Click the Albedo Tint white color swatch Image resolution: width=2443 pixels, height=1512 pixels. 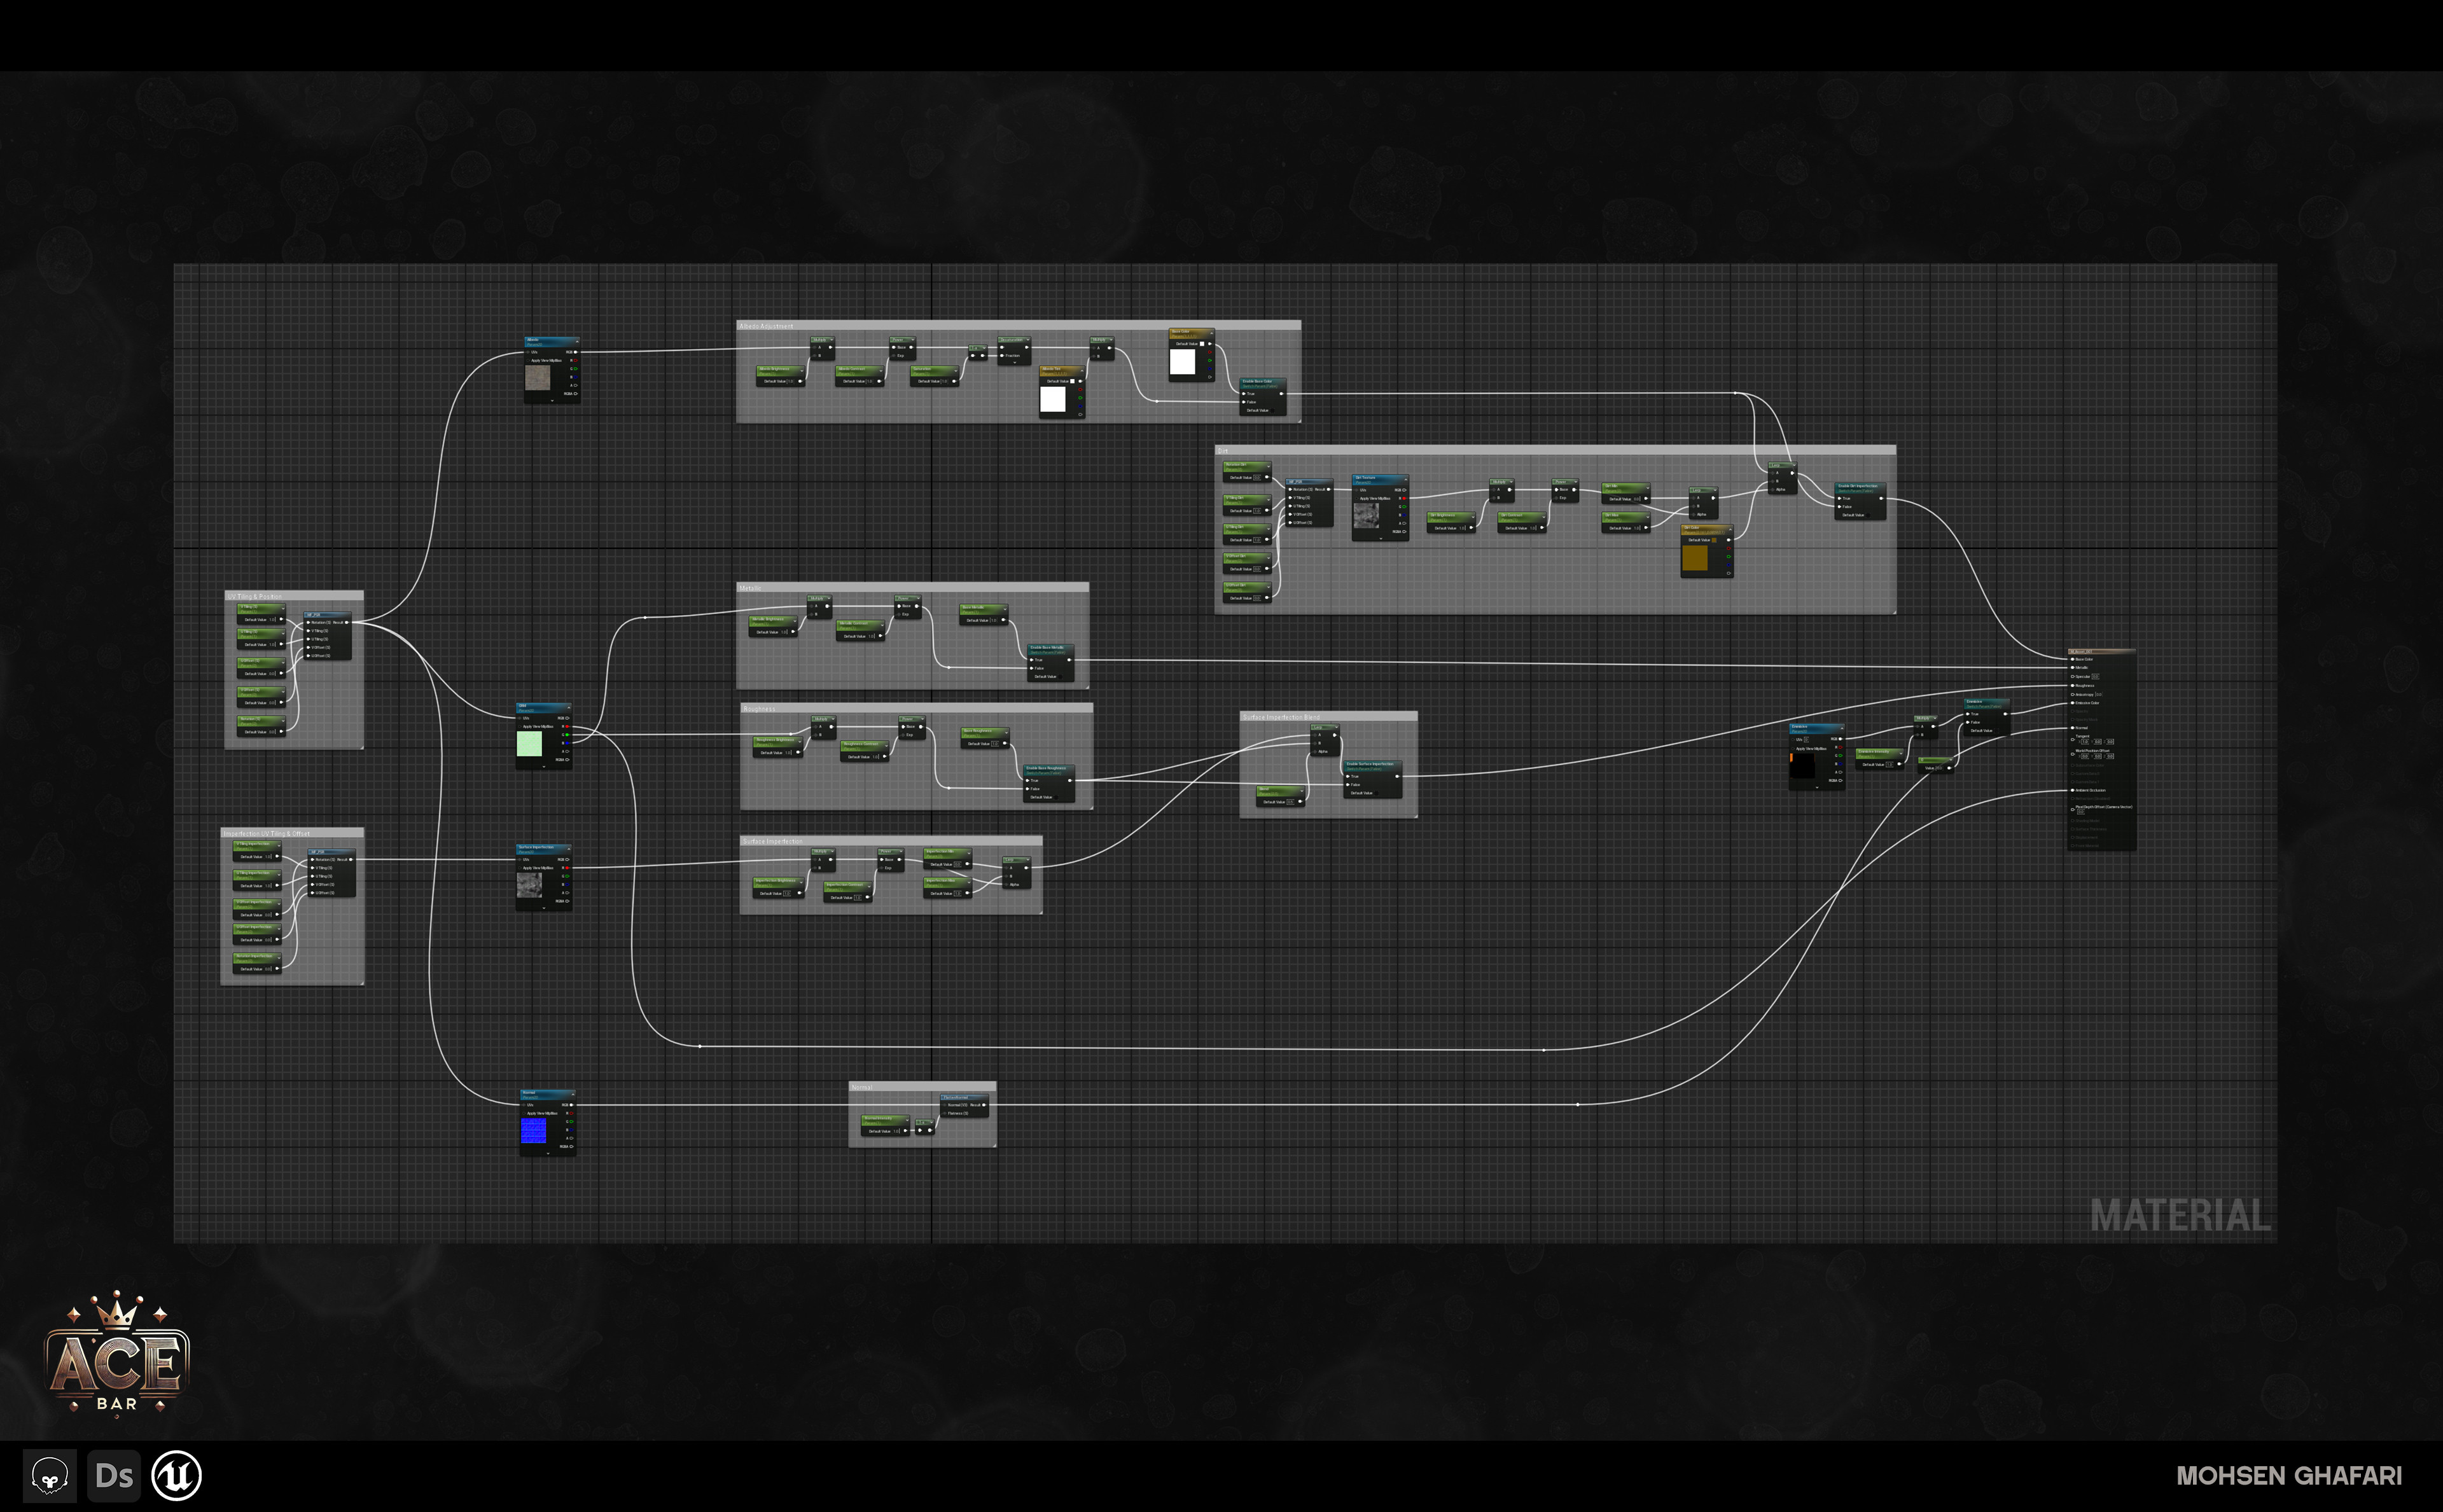coord(1053,399)
